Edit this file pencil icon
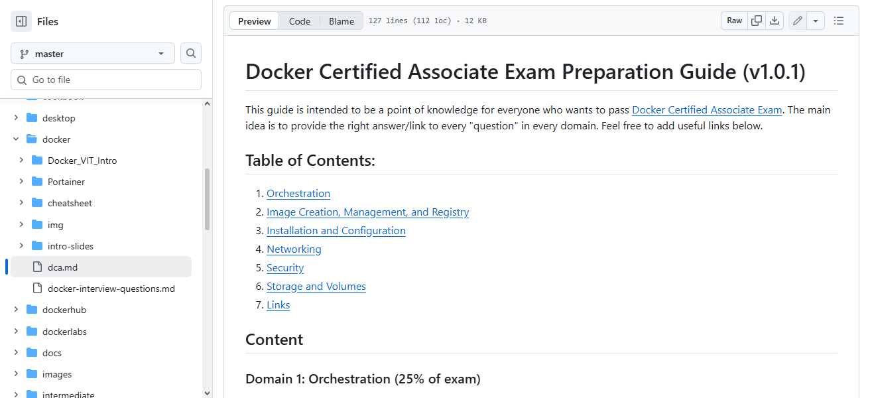 point(798,21)
